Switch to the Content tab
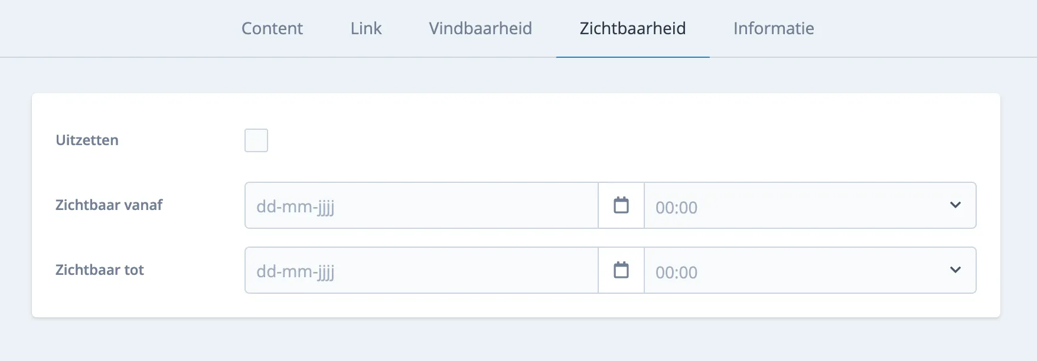Image resolution: width=1037 pixels, height=361 pixels. [x=272, y=28]
